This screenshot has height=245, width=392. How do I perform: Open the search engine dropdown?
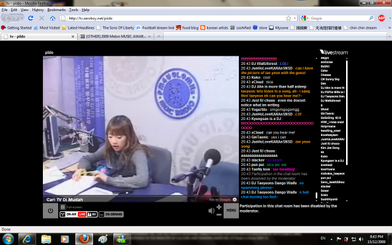coord(306,18)
